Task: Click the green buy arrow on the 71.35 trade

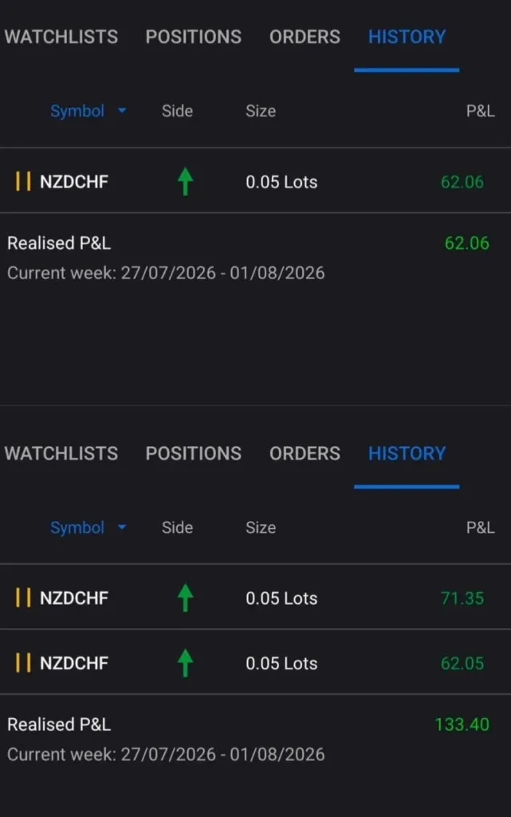Action: (x=185, y=598)
